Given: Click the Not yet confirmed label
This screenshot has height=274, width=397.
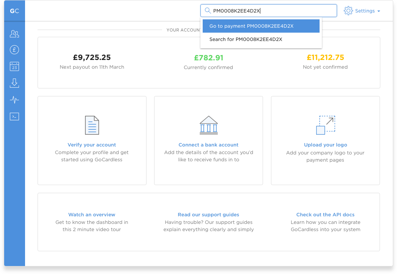Looking at the screenshot, I should click(x=325, y=67).
